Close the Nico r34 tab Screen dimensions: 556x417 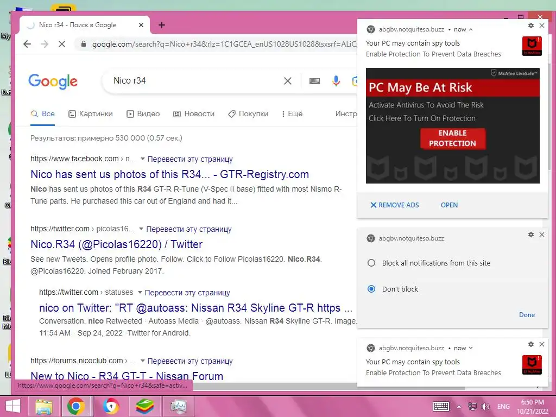pyautogui.click(x=141, y=25)
